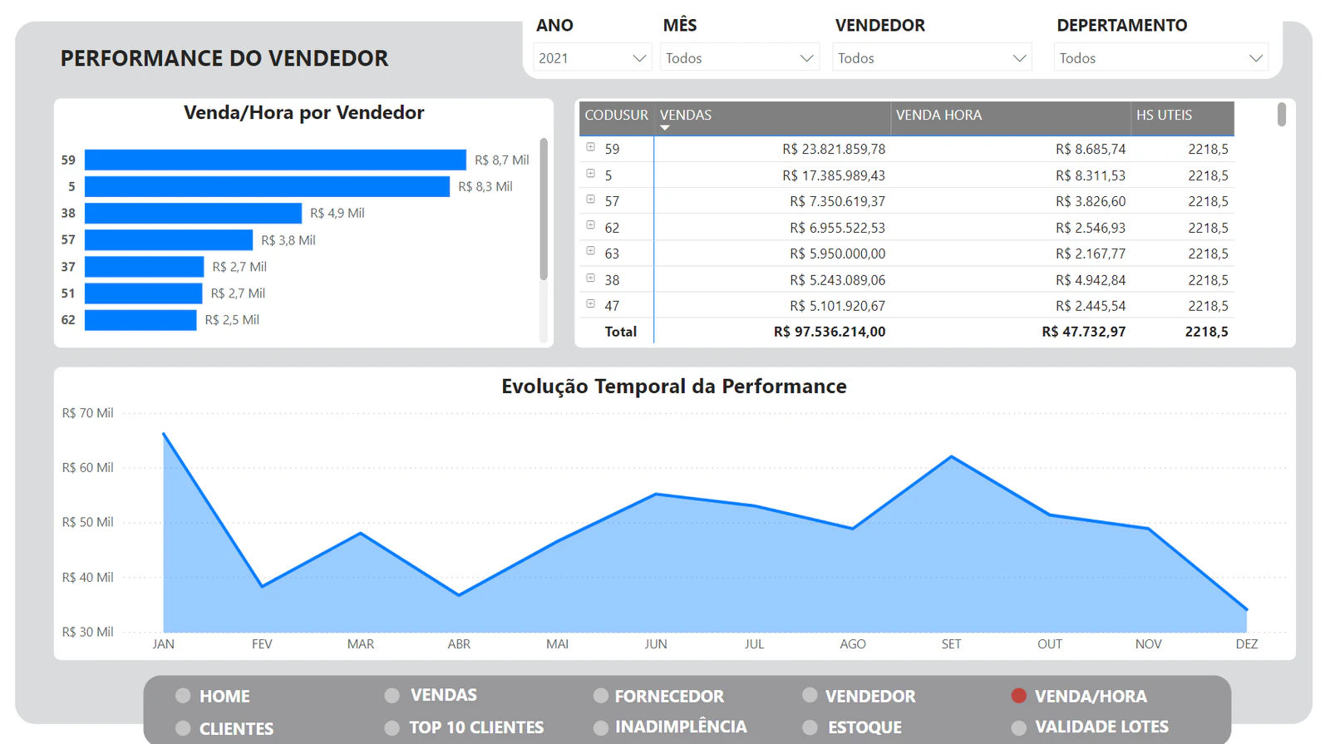Select the HOME navigation radio button

(x=183, y=696)
